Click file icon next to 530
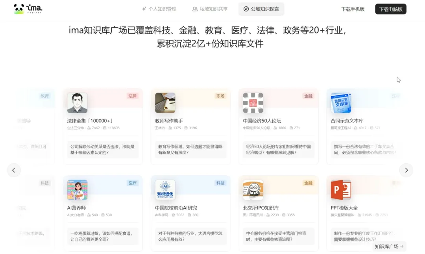 (x=103, y=215)
